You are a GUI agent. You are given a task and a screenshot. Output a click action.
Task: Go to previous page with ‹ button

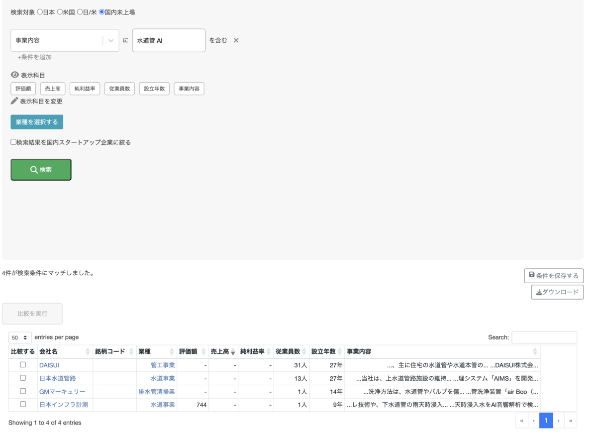point(534,421)
